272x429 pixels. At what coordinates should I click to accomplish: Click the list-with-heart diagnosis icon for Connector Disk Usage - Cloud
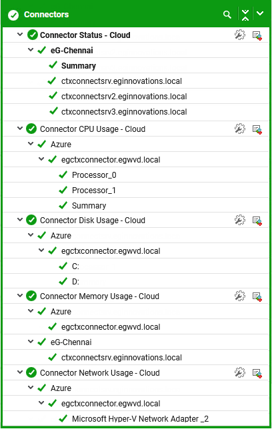257,220
